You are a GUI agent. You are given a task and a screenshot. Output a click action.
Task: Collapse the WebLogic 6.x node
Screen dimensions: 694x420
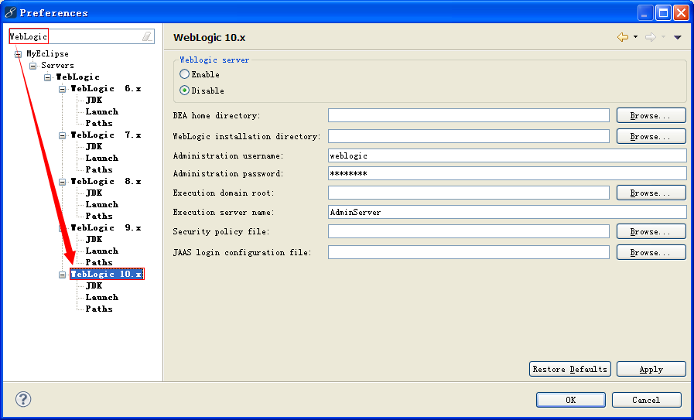[x=63, y=89]
